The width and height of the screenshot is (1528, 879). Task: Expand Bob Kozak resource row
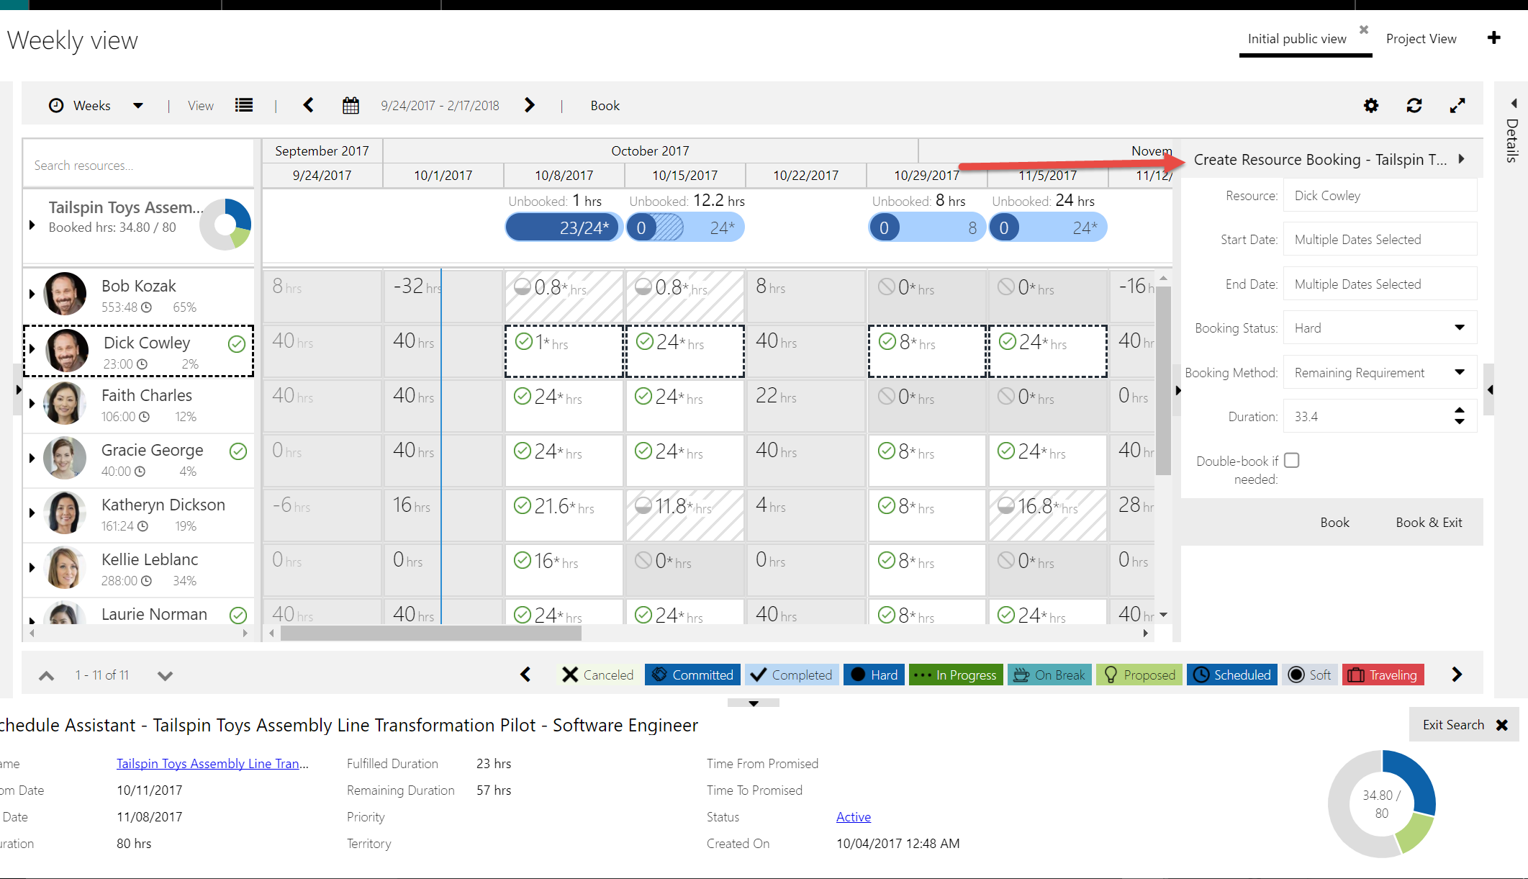point(32,294)
